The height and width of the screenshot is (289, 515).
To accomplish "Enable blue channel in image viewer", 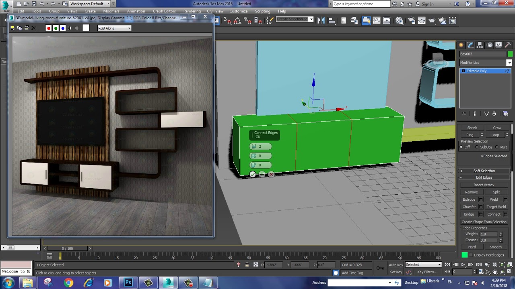I will [62, 28].
